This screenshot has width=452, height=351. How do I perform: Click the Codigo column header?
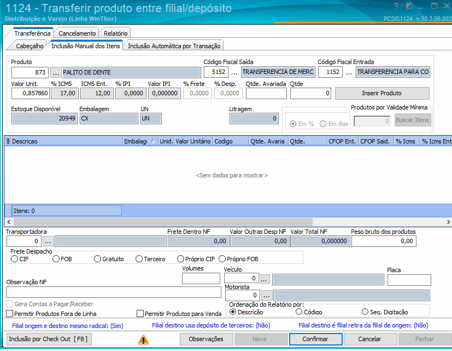coord(231,141)
